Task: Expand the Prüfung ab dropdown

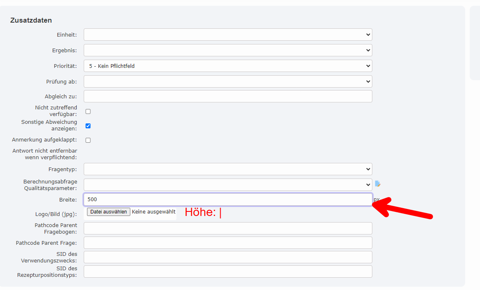Action: click(228, 81)
